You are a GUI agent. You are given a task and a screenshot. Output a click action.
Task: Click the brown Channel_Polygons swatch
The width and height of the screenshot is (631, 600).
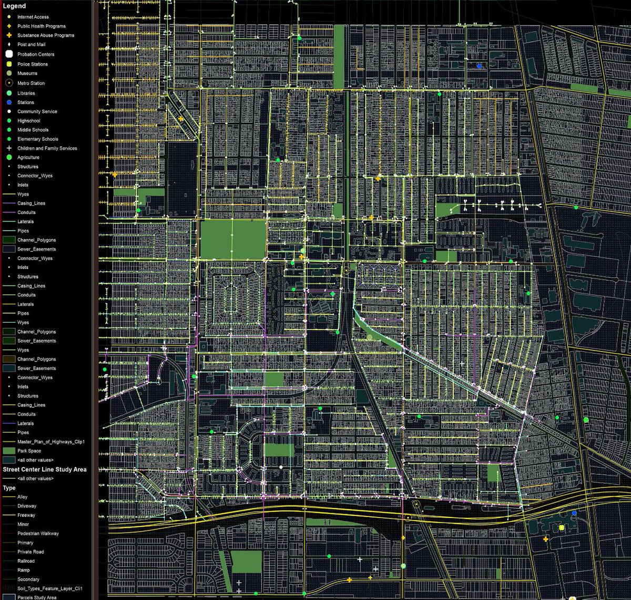9,359
